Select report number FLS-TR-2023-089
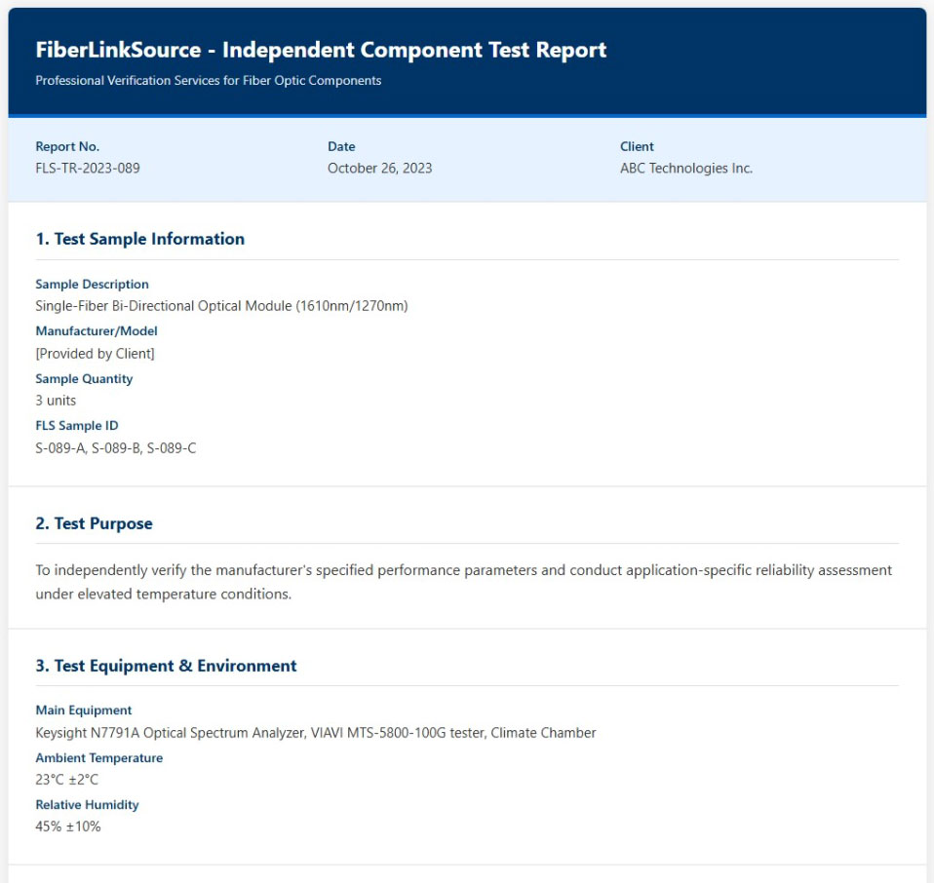Screen dimensions: 934x883 [x=88, y=169]
